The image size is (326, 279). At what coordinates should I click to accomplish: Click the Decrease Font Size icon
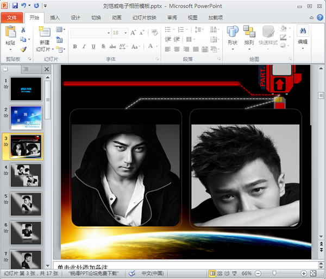[142, 33]
